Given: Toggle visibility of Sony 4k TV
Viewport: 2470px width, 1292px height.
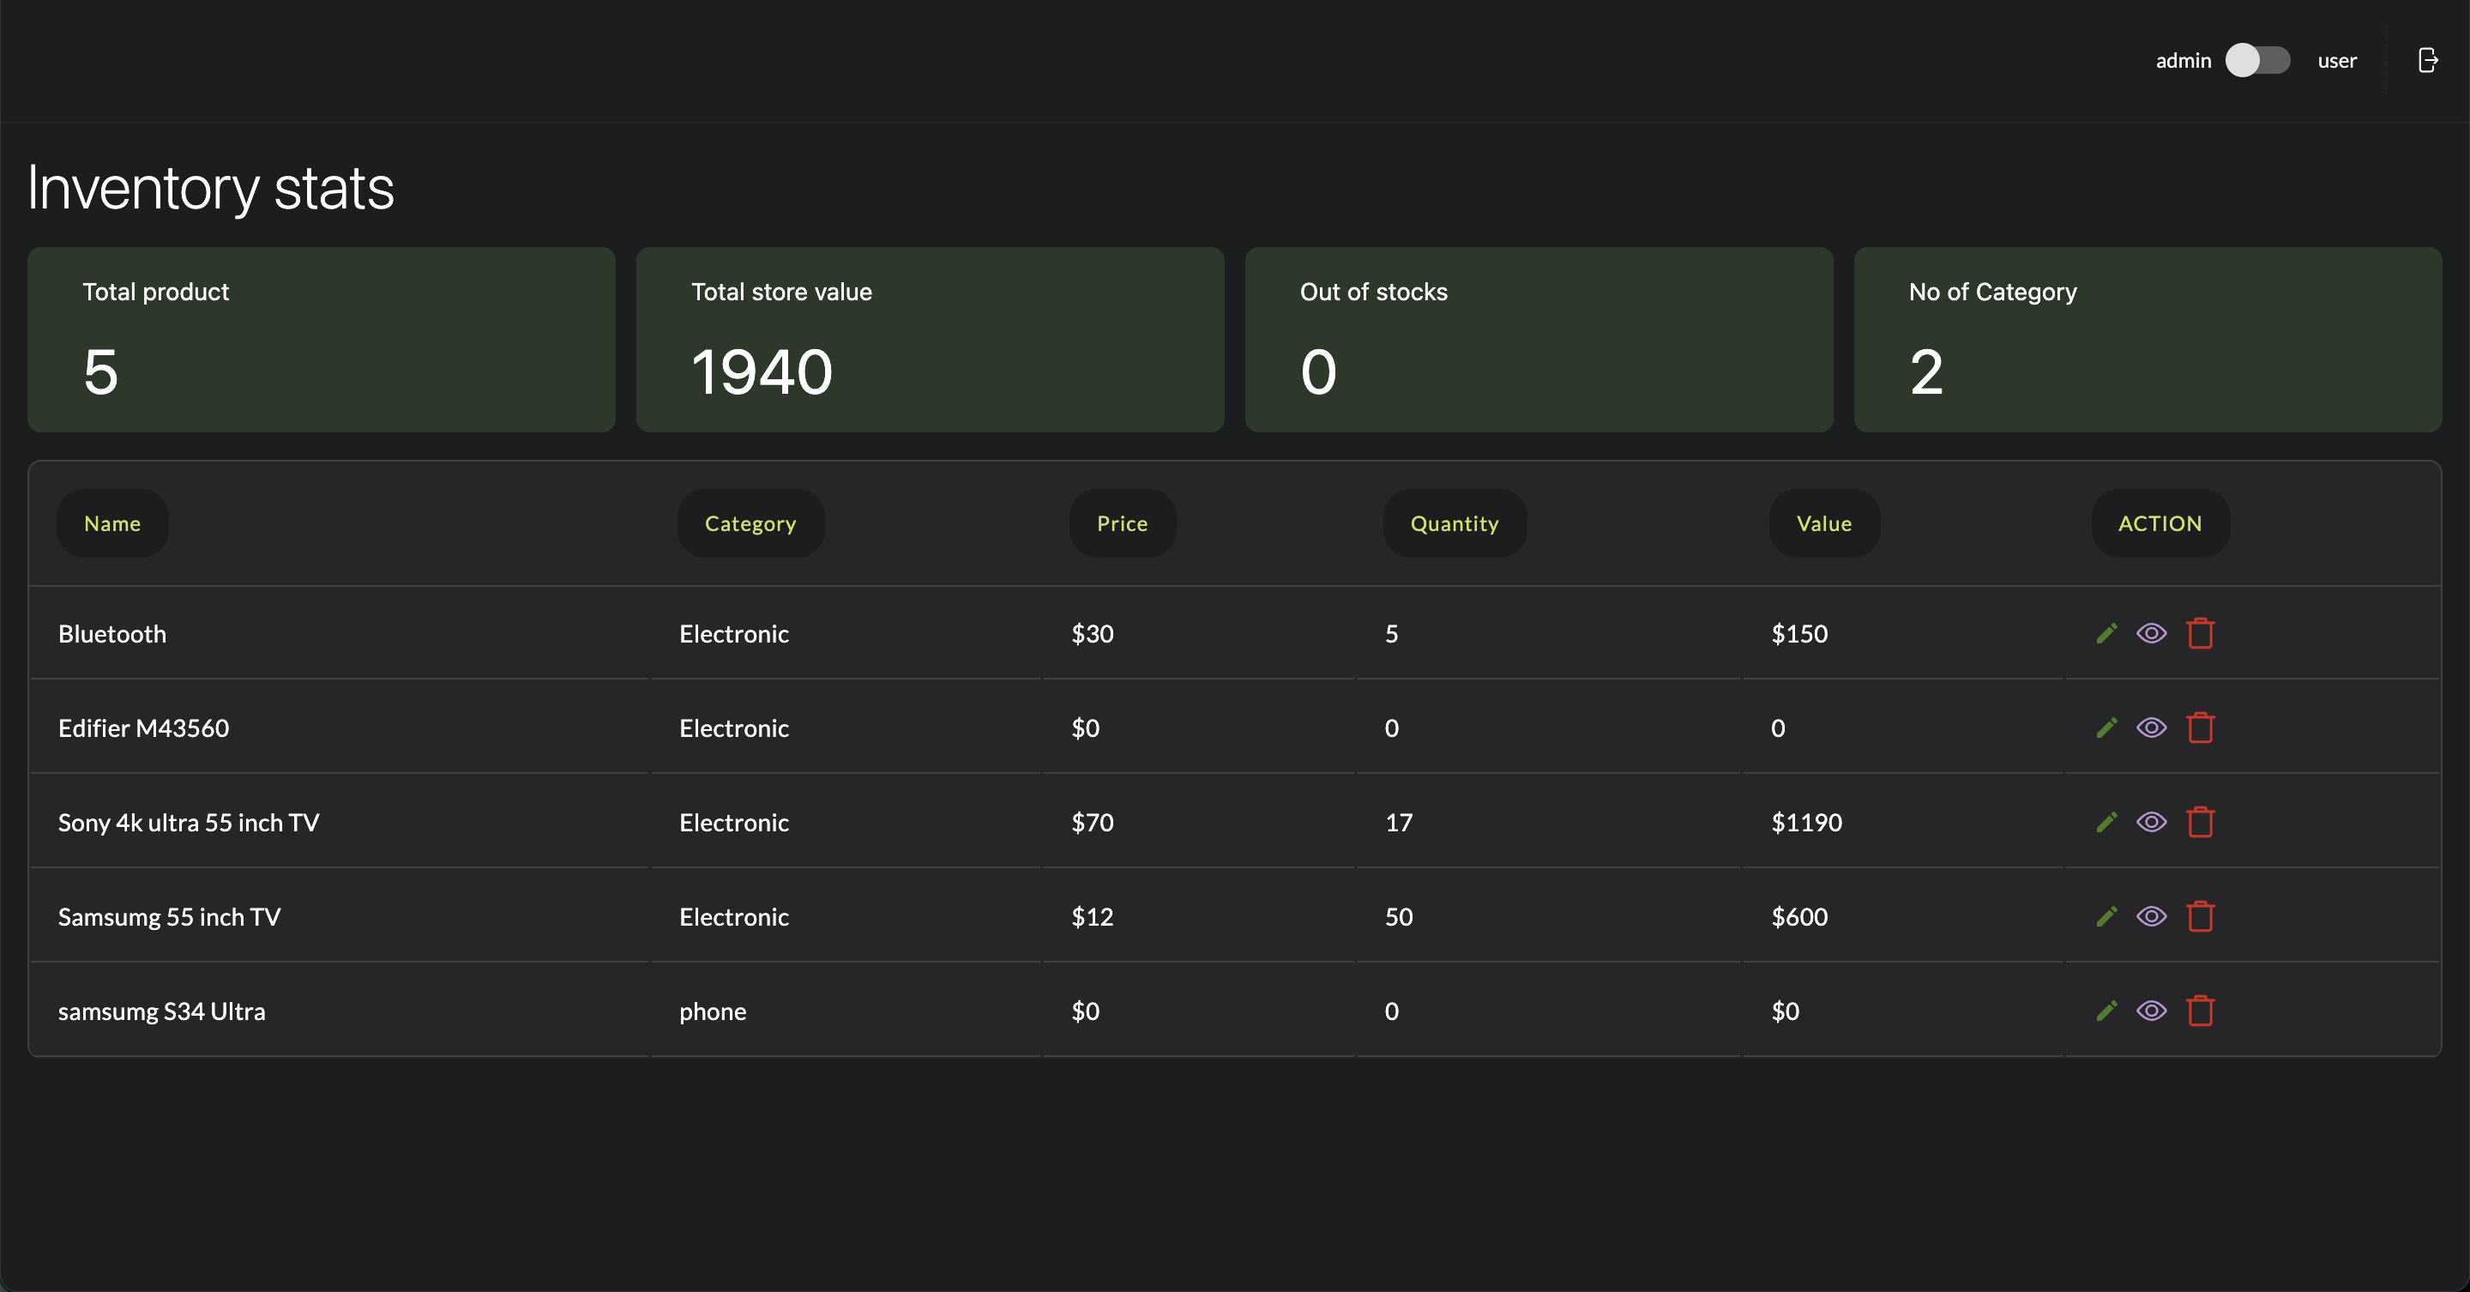Looking at the screenshot, I should (2151, 822).
